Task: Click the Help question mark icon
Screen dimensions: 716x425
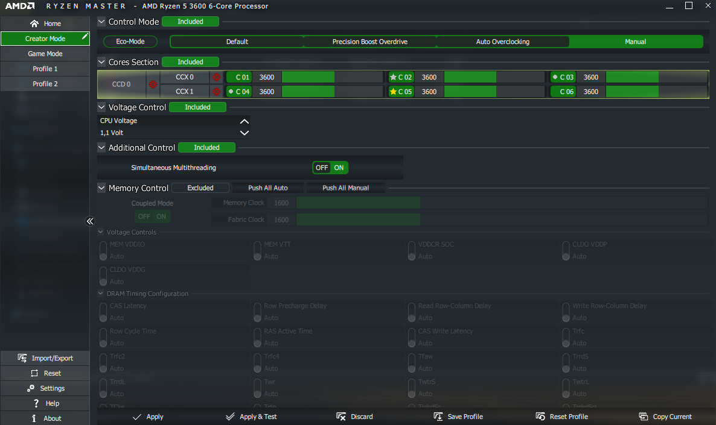Action: 37,403
